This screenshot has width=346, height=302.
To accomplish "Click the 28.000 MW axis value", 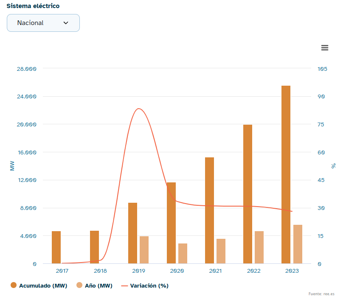I will (x=26, y=69).
